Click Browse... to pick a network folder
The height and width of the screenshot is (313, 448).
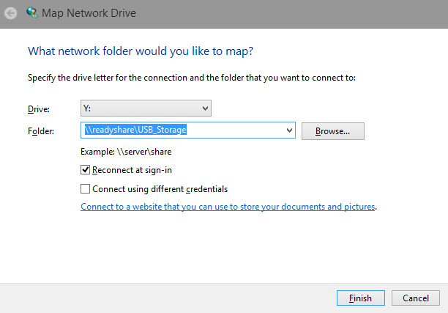(x=333, y=131)
